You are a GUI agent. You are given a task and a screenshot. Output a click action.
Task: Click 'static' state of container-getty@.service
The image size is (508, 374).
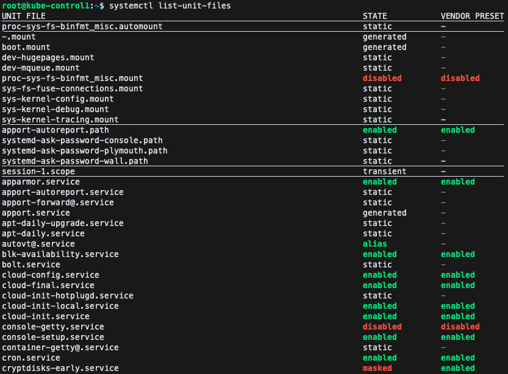pos(377,347)
